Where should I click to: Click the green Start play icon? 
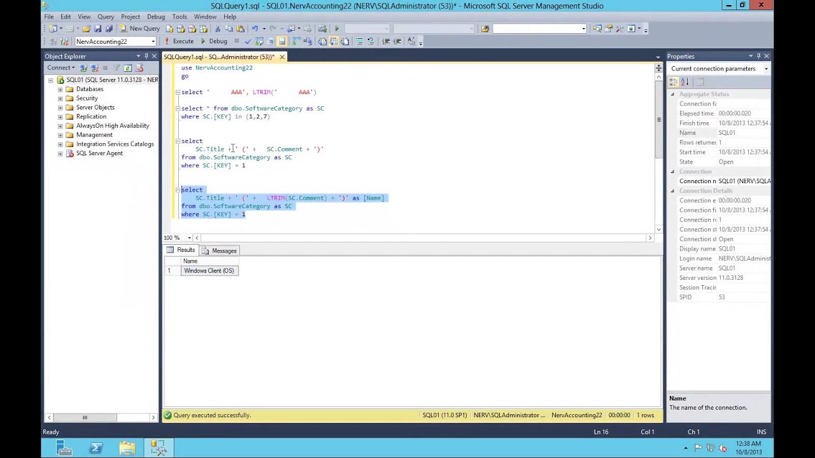[x=337, y=29]
